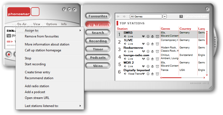Click the vertical scrollbar in station list

pyautogui.click(x=207, y=53)
